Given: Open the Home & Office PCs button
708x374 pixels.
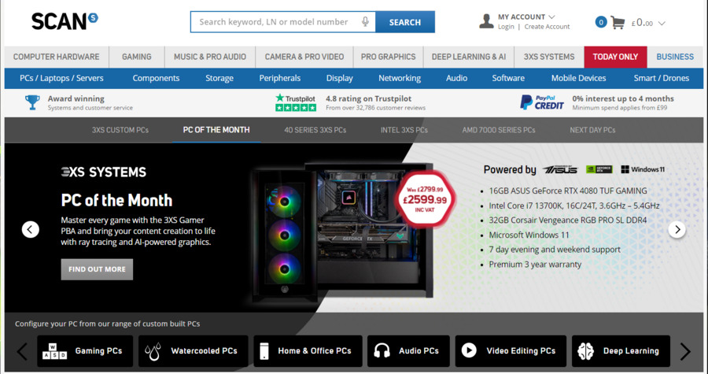Looking at the screenshot, I should 308,351.
